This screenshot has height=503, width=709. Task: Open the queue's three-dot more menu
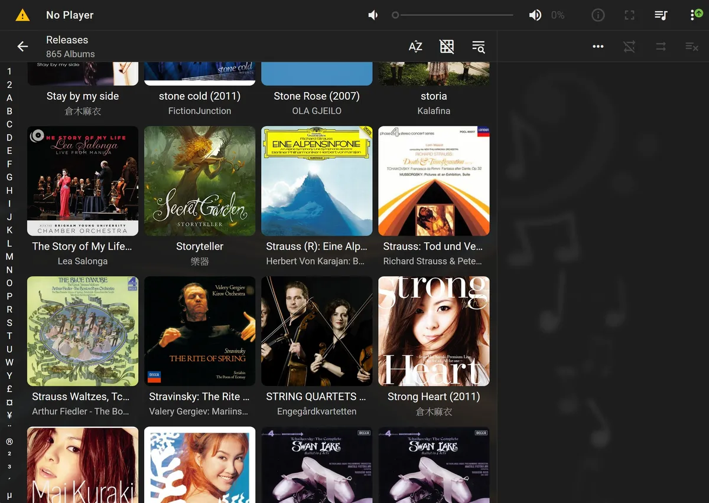click(598, 47)
